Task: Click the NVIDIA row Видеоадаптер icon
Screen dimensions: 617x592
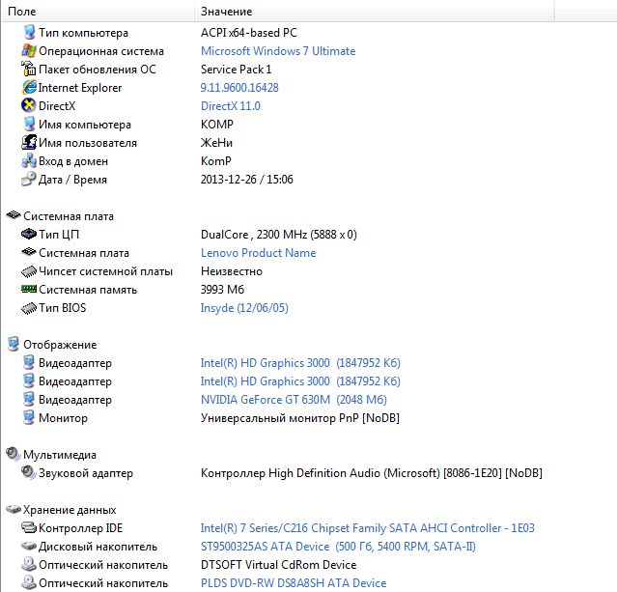Action: pyautogui.click(x=29, y=399)
